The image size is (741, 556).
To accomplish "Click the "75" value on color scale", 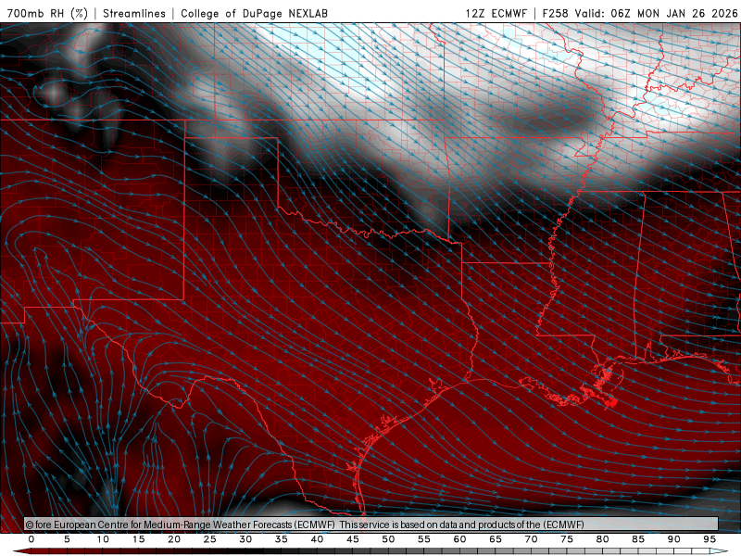I will click(567, 539).
